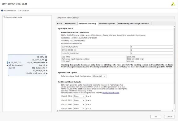Screen dimensions: 178x121
Task: Edit the DIVCLK_DIVIDE (D) value field
Action: [152, 50]
